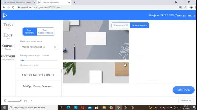Click the browser forward arrow
This screenshot has width=197, height=110.
[x=9, y=7]
